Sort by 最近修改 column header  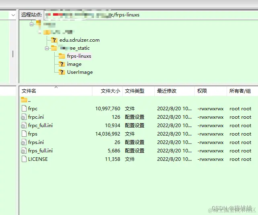click(174, 91)
